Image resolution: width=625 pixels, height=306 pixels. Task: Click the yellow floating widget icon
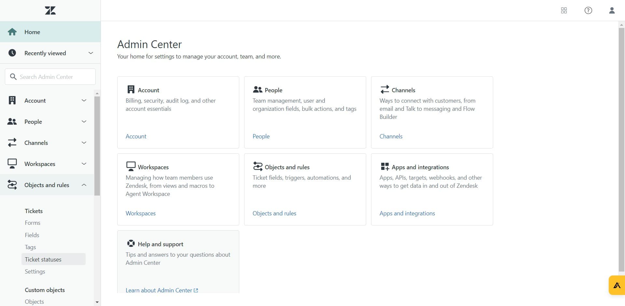pyautogui.click(x=617, y=285)
